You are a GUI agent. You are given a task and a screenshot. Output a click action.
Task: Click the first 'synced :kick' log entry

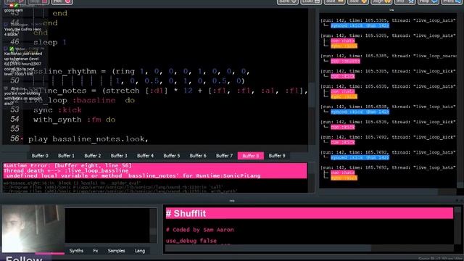click(x=360, y=25)
